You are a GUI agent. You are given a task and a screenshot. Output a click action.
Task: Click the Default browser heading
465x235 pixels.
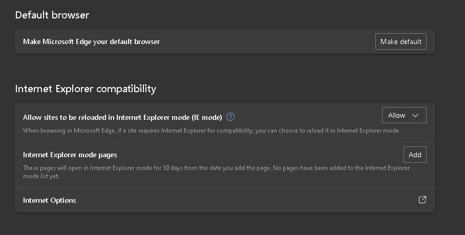click(x=52, y=15)
